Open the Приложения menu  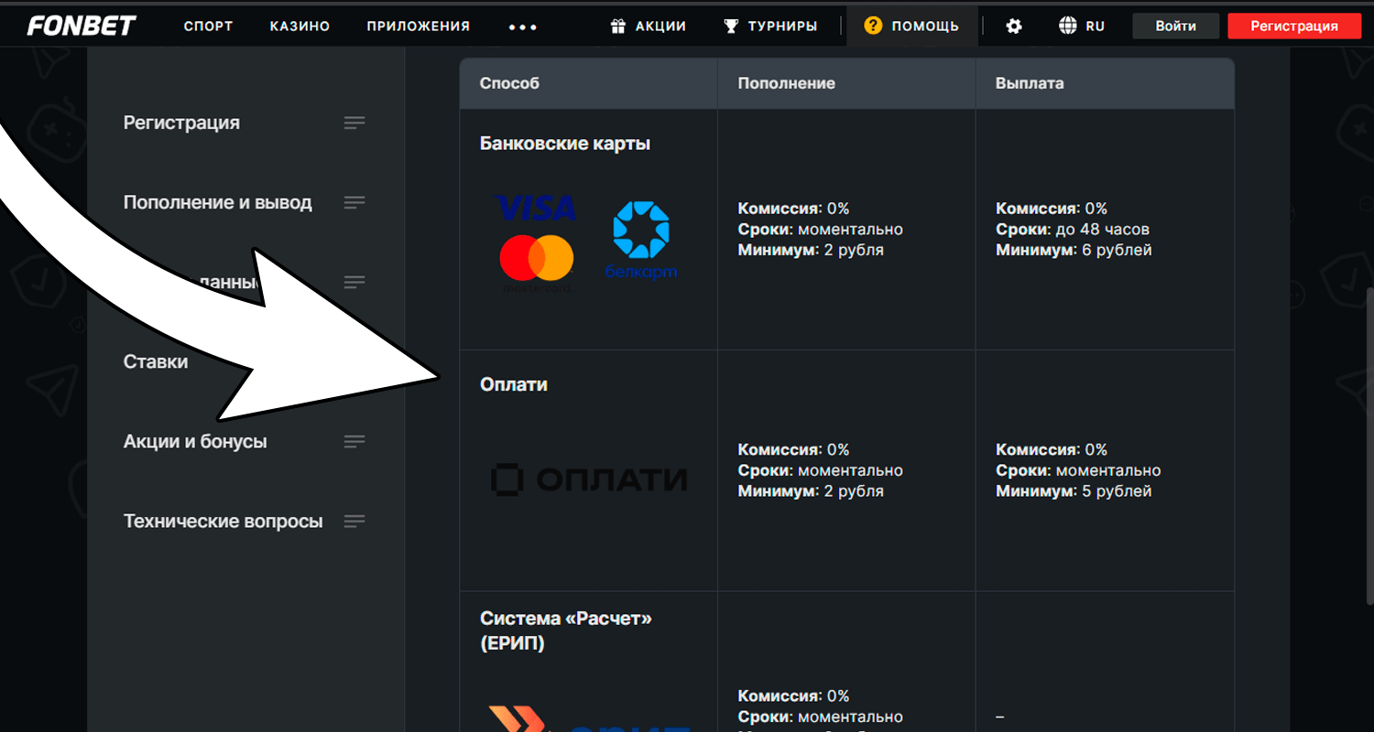click(418, 27)
